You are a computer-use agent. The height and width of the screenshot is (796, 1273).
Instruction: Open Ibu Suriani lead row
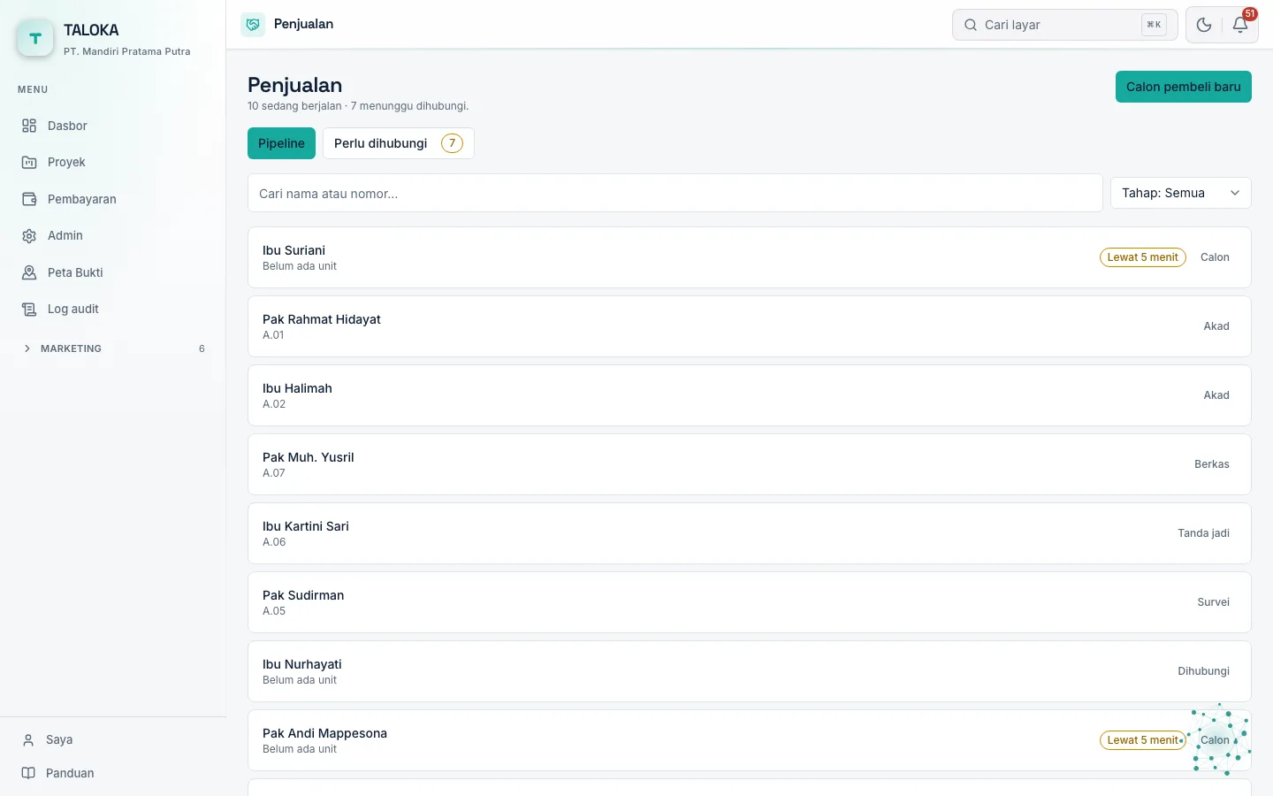750,257
